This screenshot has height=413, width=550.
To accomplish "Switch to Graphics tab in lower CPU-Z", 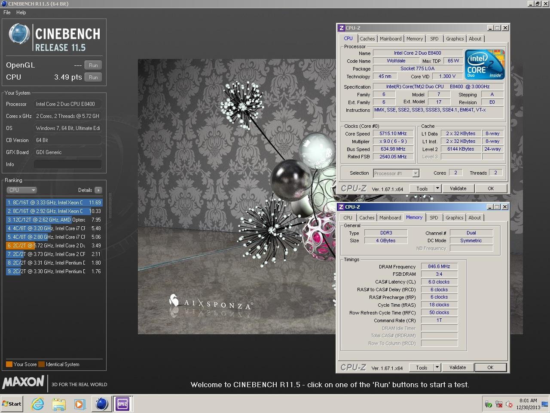I will tap(454, 218).
